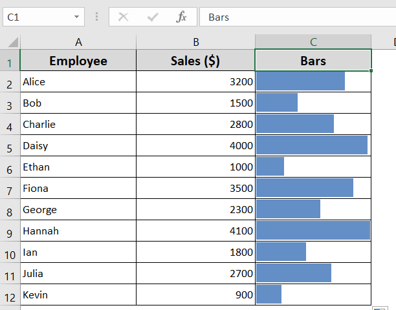Select the cell containing Daisy
This screenshot has height=310, width=396.
(78, 145)
